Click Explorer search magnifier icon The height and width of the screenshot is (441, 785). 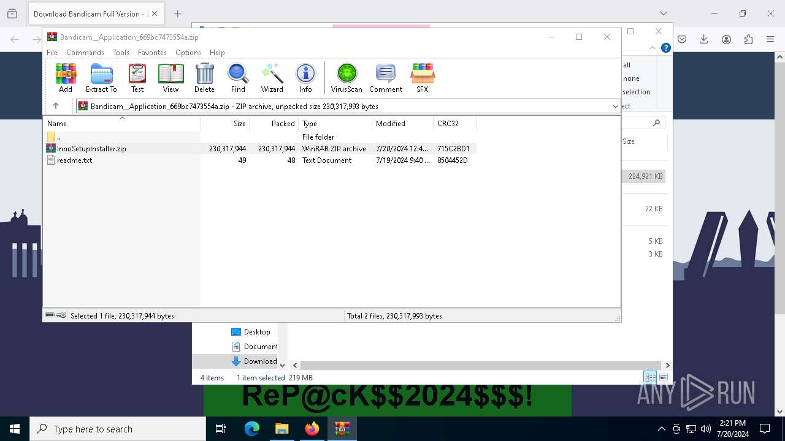tap(656, 123)
